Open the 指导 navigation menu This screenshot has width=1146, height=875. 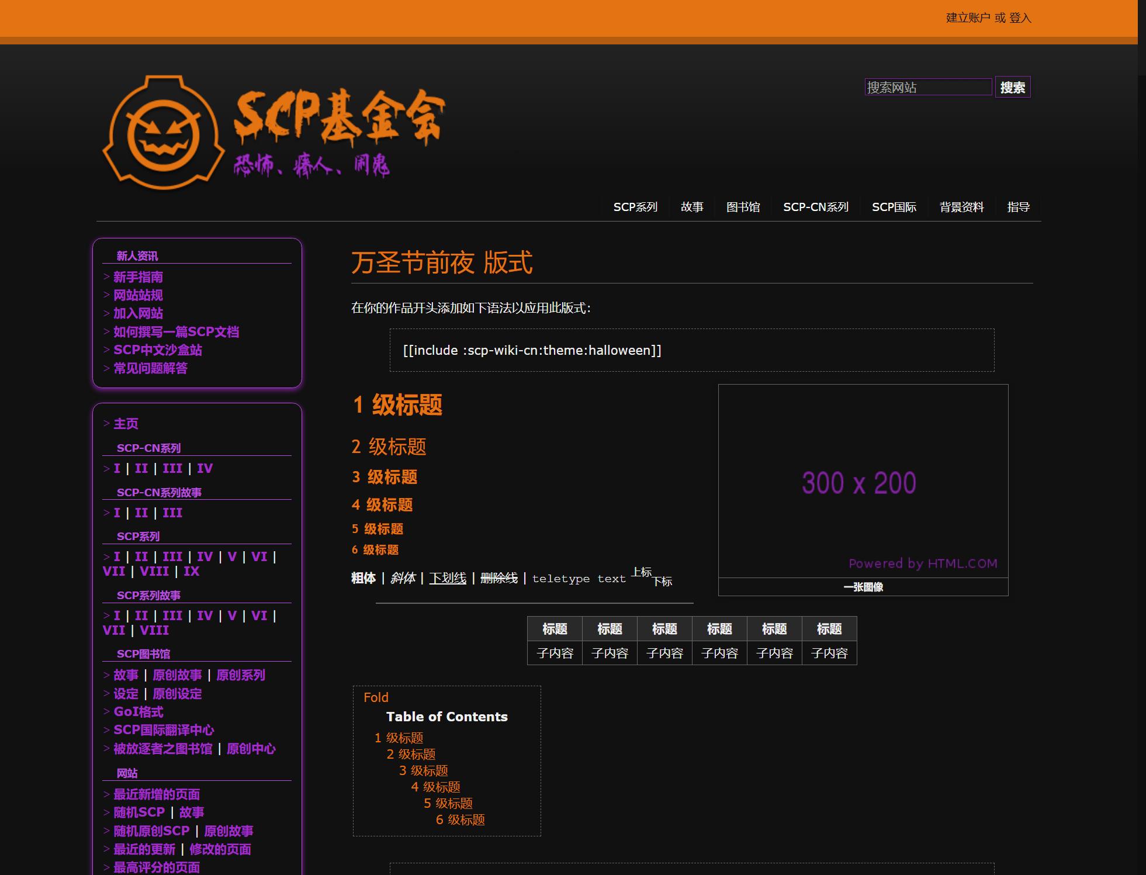1018,207
